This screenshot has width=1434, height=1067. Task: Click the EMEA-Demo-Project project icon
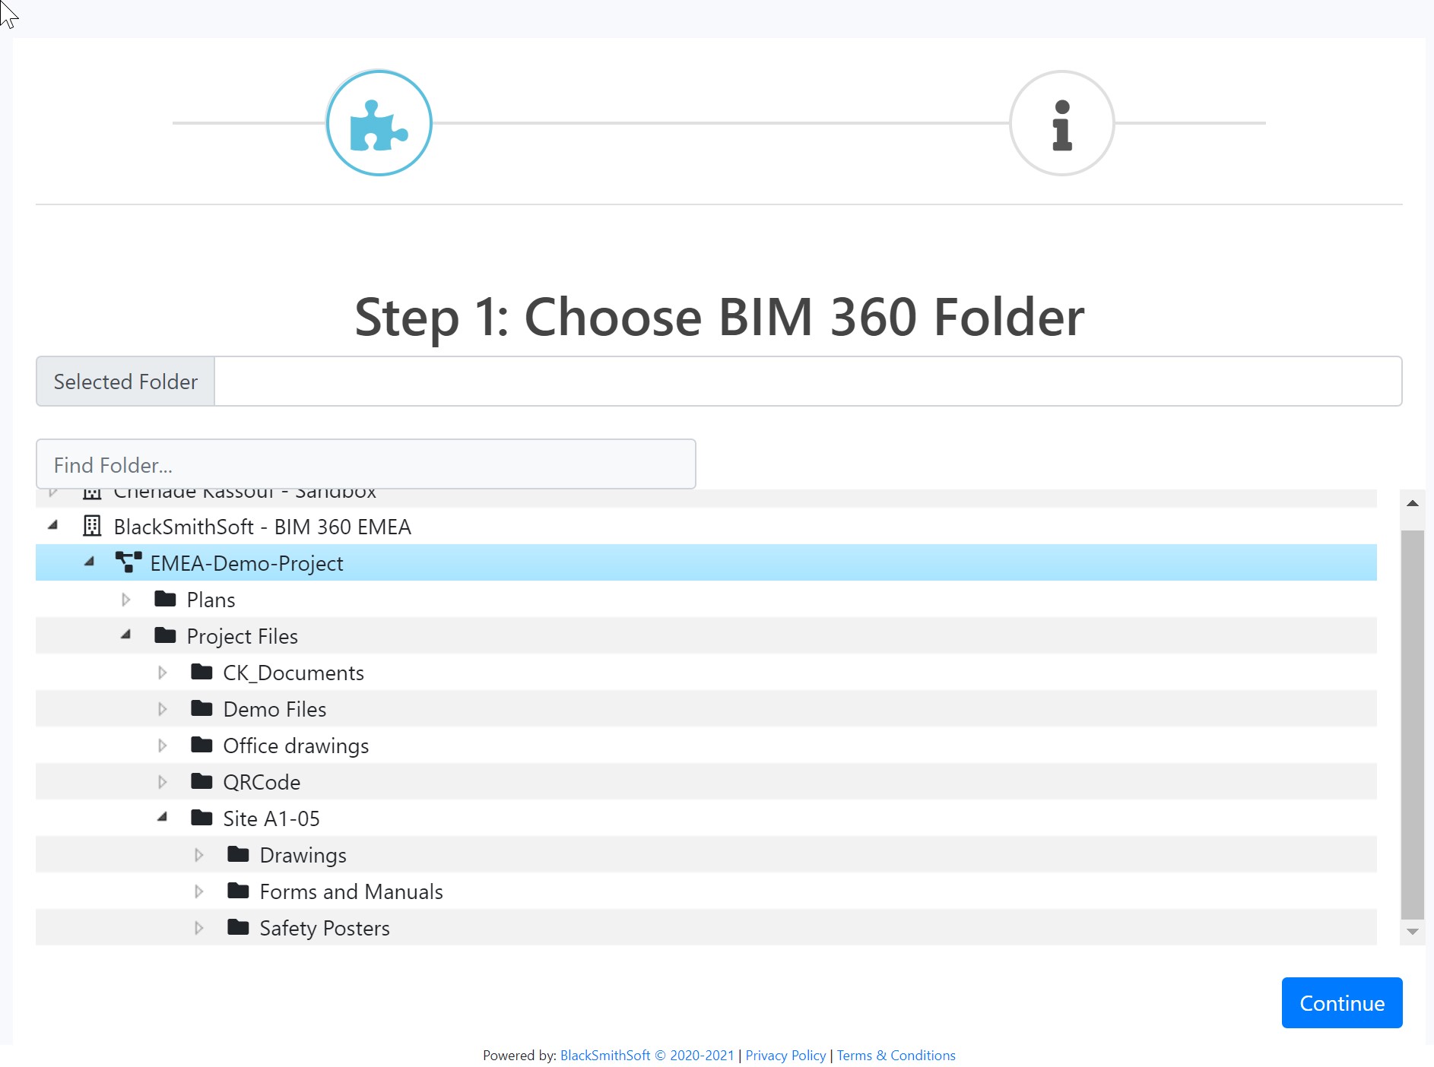(128, 562)
